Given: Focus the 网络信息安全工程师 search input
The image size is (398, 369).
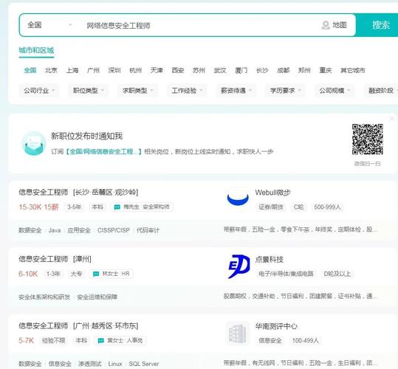Looking at the screenshot, I should [119, 25].
